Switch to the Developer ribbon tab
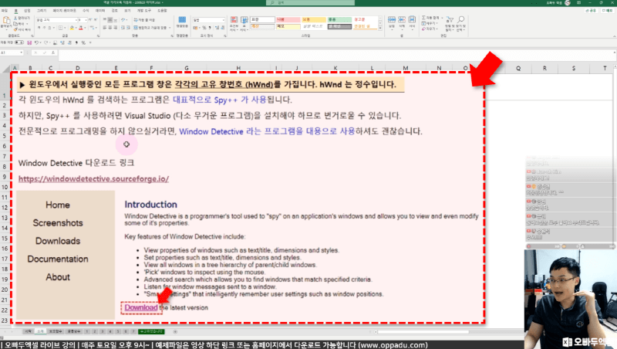 coord(143,11)
